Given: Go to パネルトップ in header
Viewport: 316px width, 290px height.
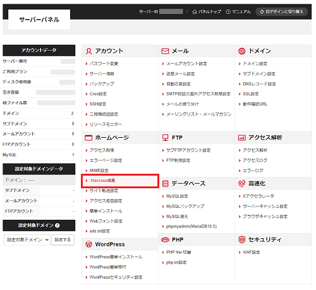Looking at the screenshot, I should click(x=207, y=11).
